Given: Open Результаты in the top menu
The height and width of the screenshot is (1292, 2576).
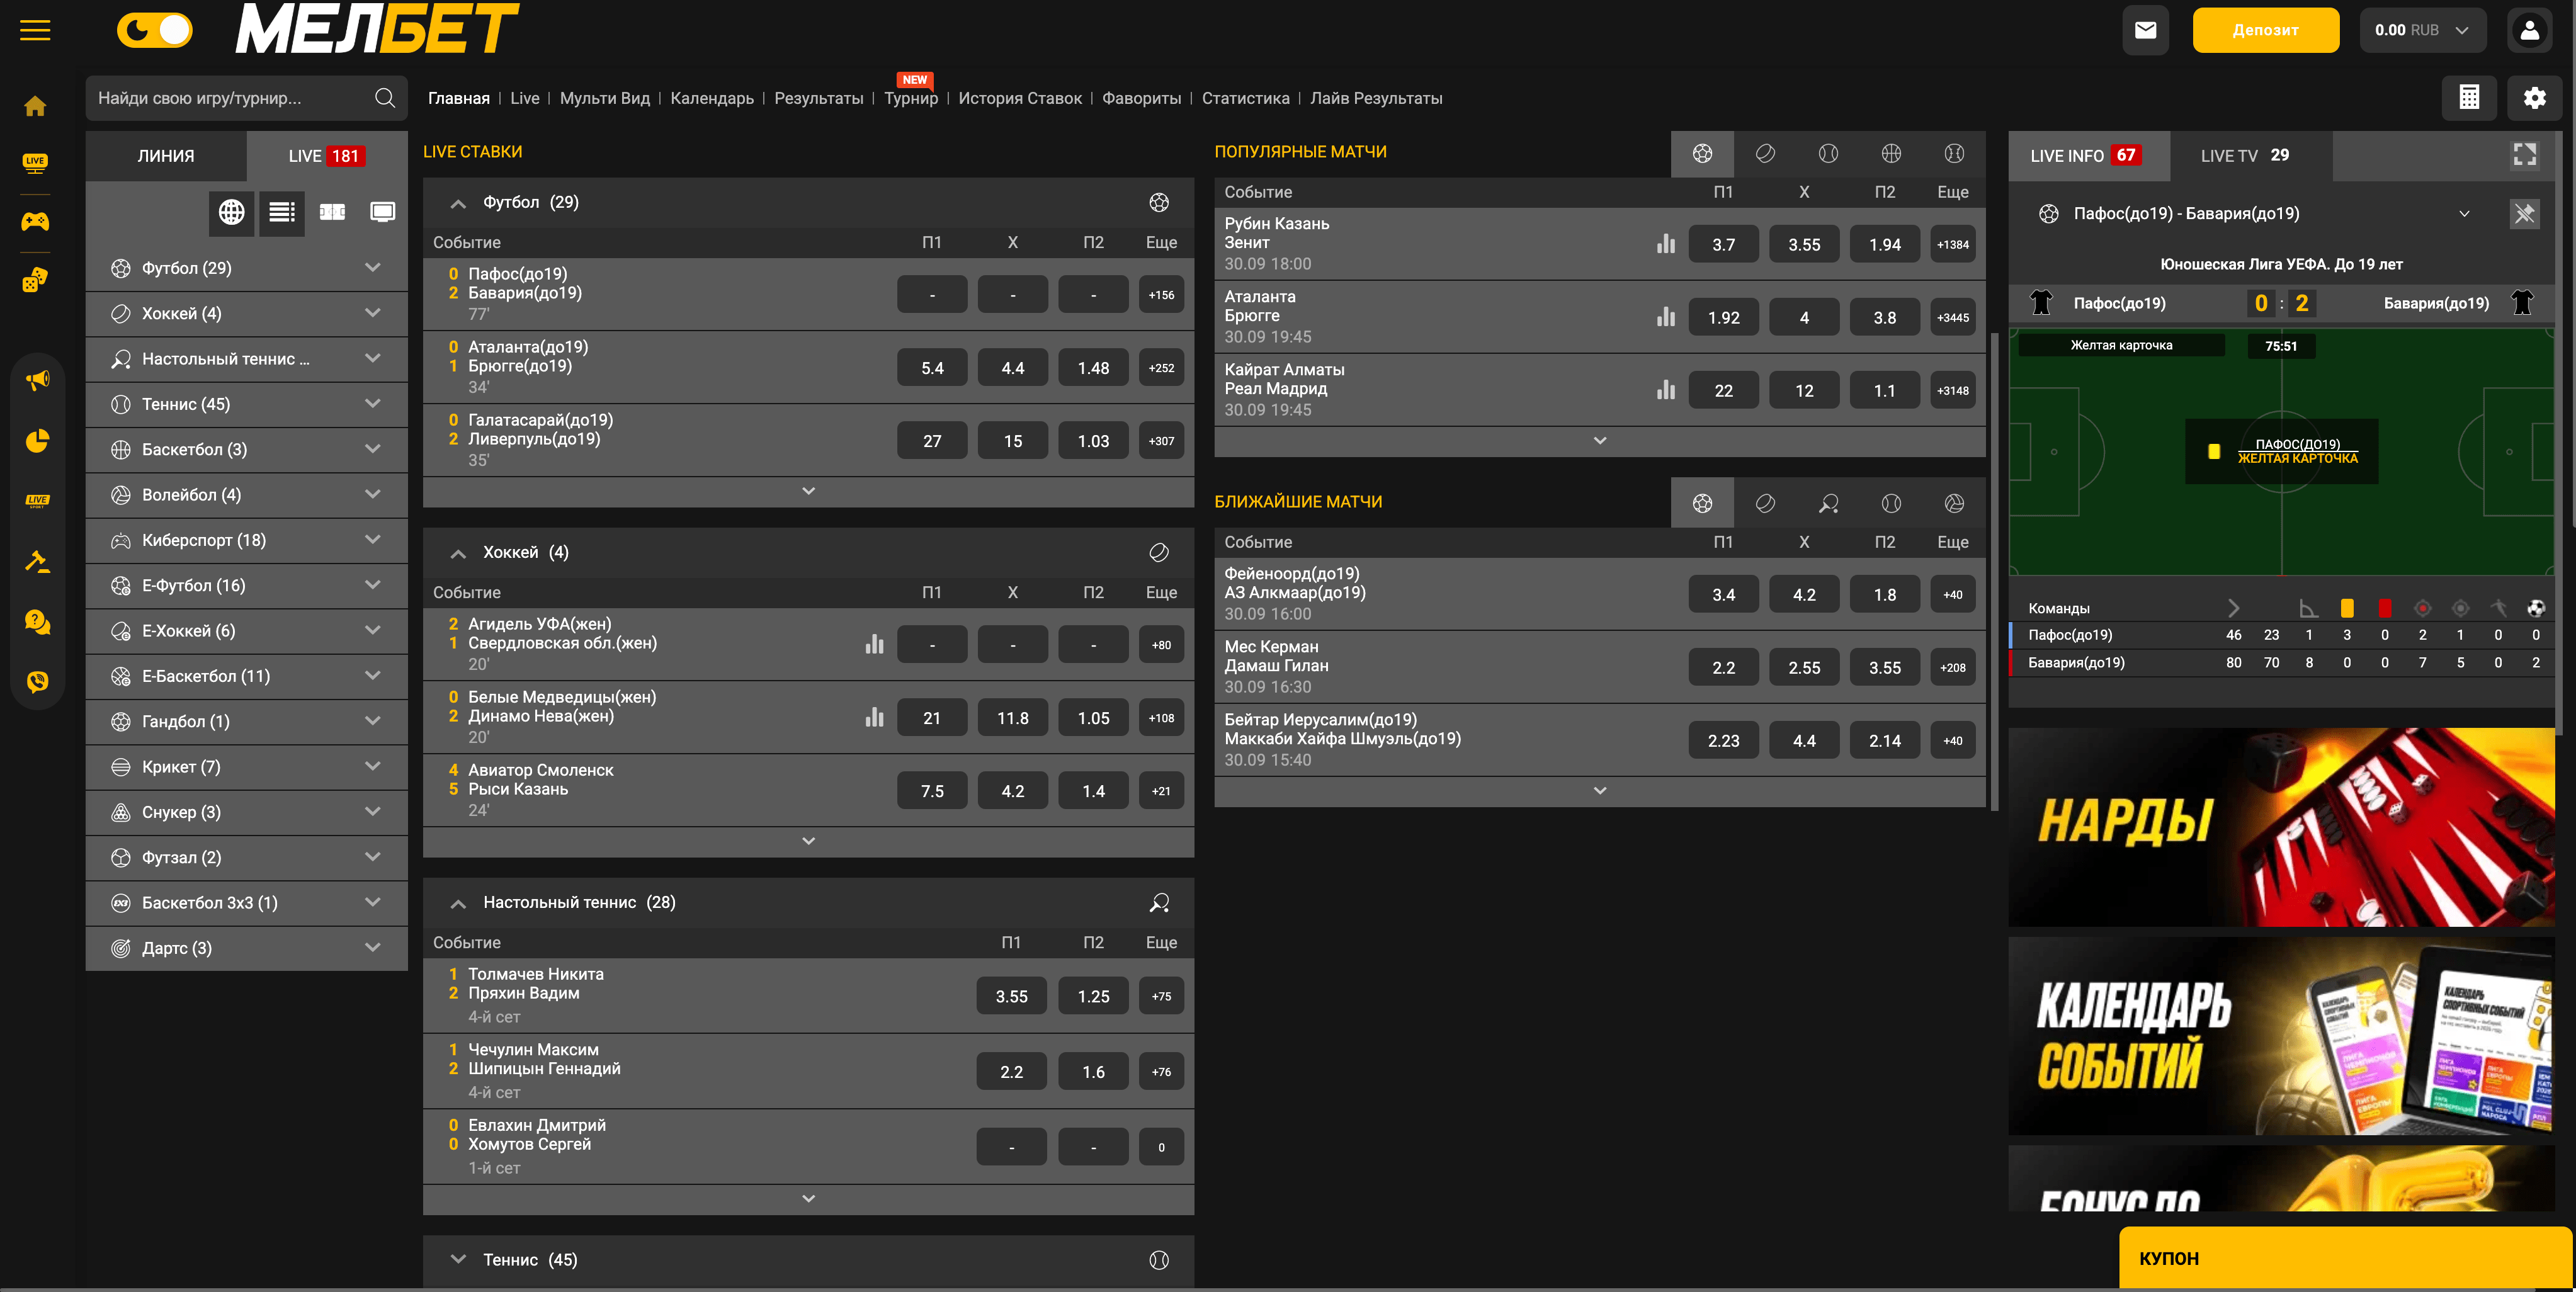Looking at the screenshot, I should click(x=818, y=98).
